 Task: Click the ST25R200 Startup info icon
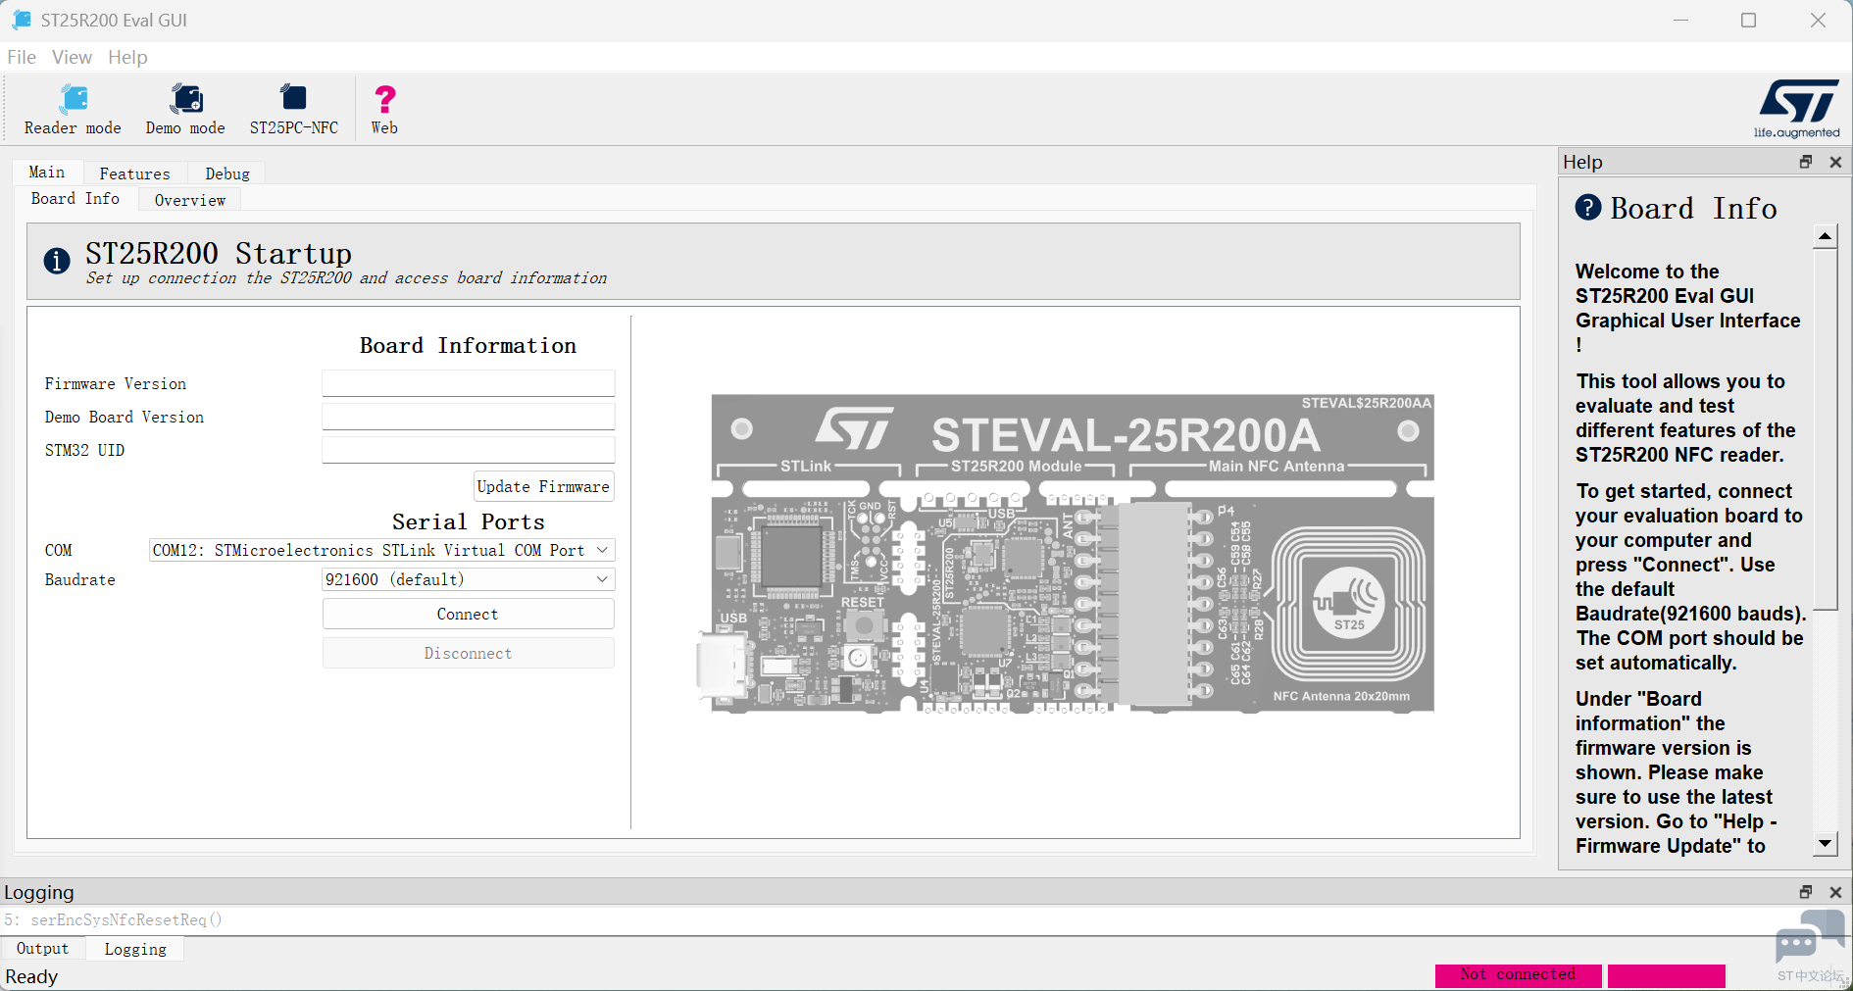point(57,261)
